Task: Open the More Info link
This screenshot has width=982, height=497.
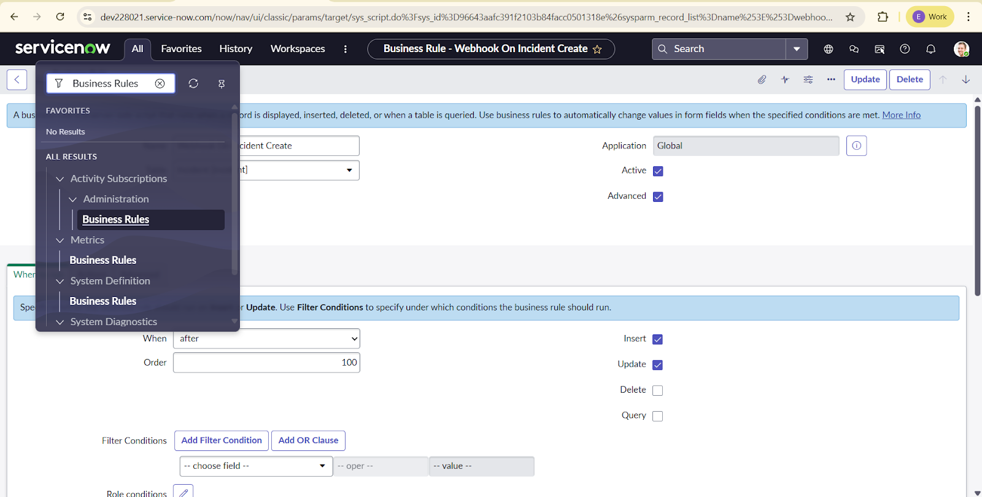Action: tap(901, 115)
